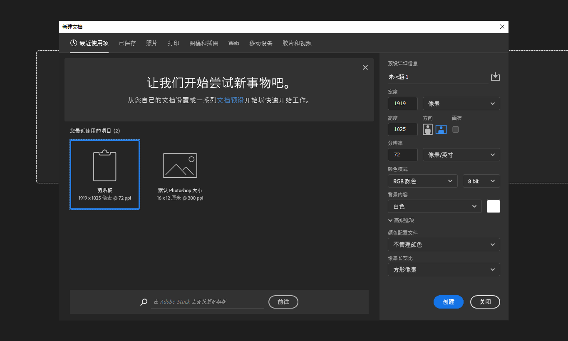Click the magnifier icon in the search bar
The image size is (568, 341).
pyautogui.click(x=144, y=302)
